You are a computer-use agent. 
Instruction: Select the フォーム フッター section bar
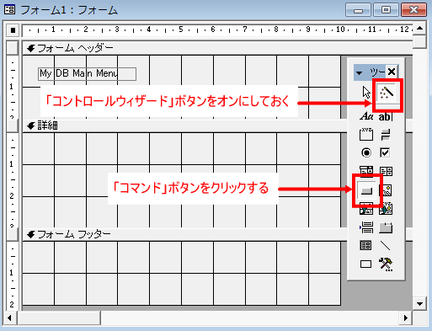pyautogui.click(x=184, y=234)
